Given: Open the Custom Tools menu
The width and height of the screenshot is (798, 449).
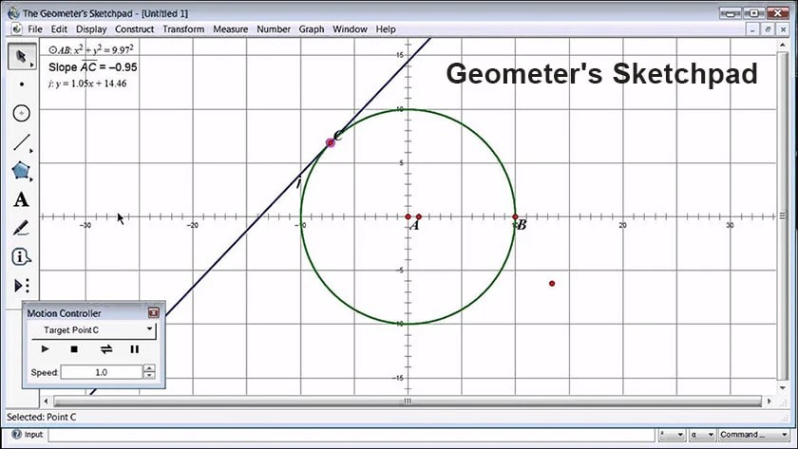Looking at the screenshot, I should (21, 286).
